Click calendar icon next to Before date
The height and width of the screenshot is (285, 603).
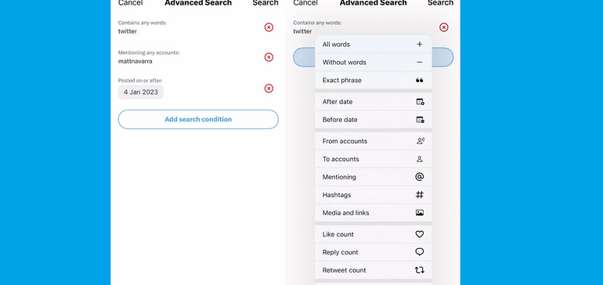tap(420, 120)
